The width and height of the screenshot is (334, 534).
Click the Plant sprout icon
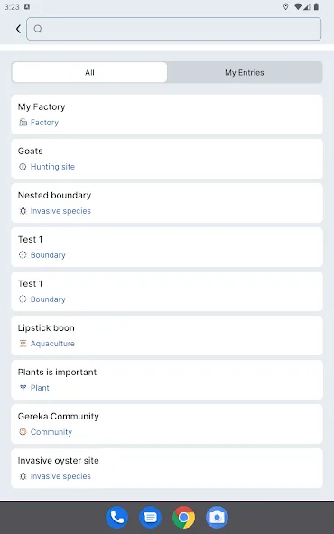[23, 388]
